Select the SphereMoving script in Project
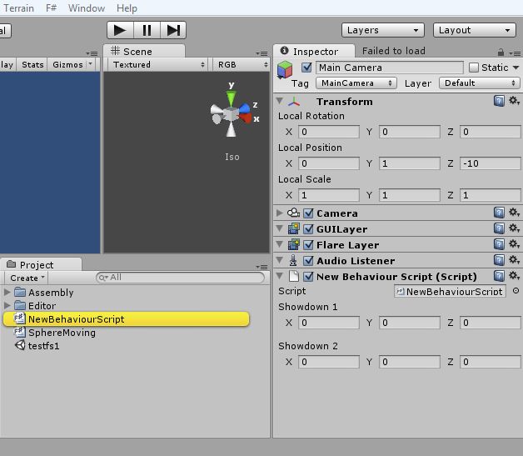The height and width of the screenshot is (456, 523). [62, 333]
